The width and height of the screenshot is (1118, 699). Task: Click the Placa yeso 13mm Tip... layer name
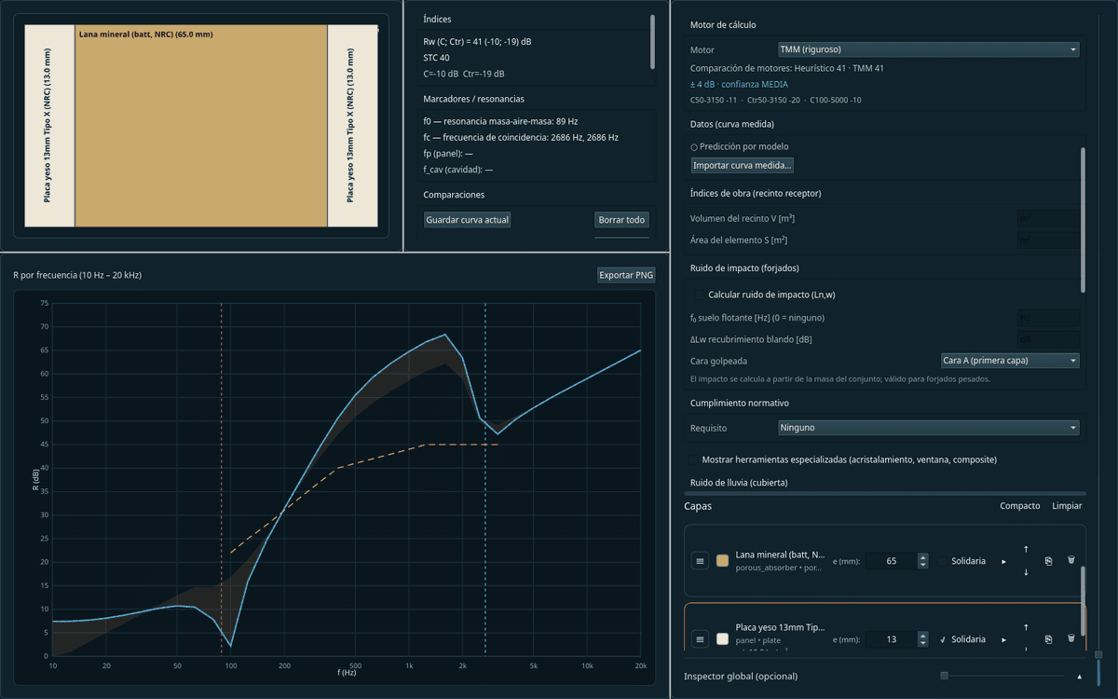point(780,627)
